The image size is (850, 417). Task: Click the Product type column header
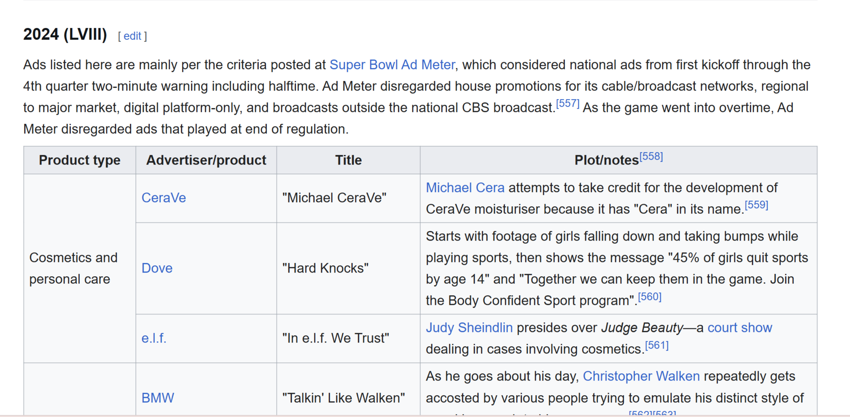click(80, 160)
